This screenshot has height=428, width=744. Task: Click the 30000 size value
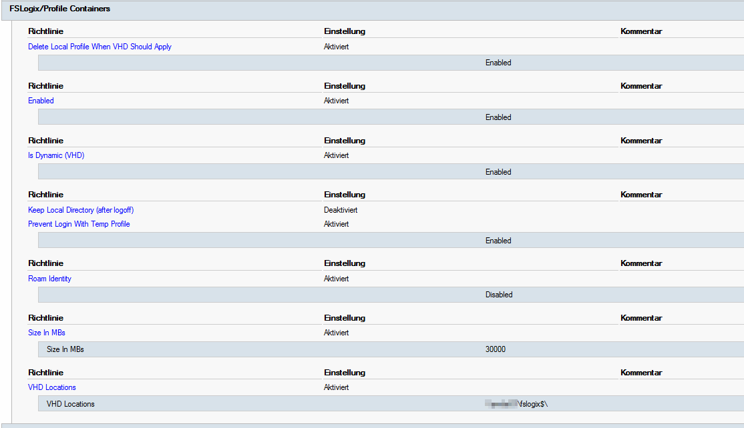click(x=496, y=349)
